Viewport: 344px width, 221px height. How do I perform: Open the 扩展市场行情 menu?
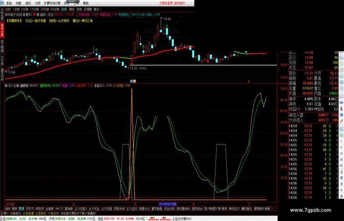coord(52,3)
